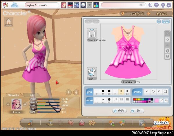174x136 pixels.
Task: Pick the black color swatch
Action: 152,99
